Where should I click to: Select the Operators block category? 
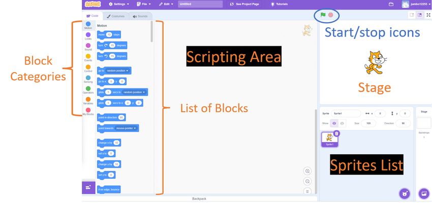pyautogui.click(x=88, y=90)
